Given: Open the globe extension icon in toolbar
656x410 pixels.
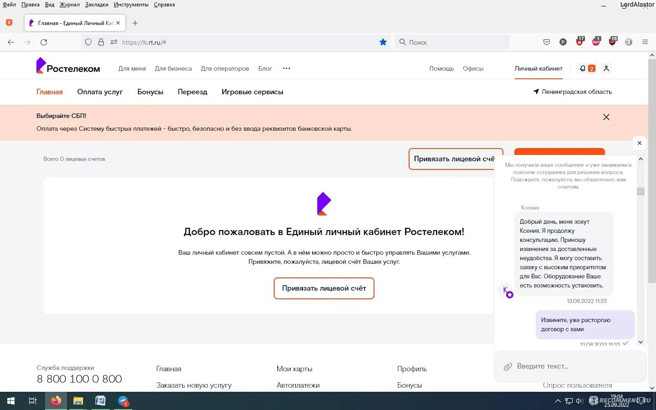Looking at the screenshot, I should (629, 42).
